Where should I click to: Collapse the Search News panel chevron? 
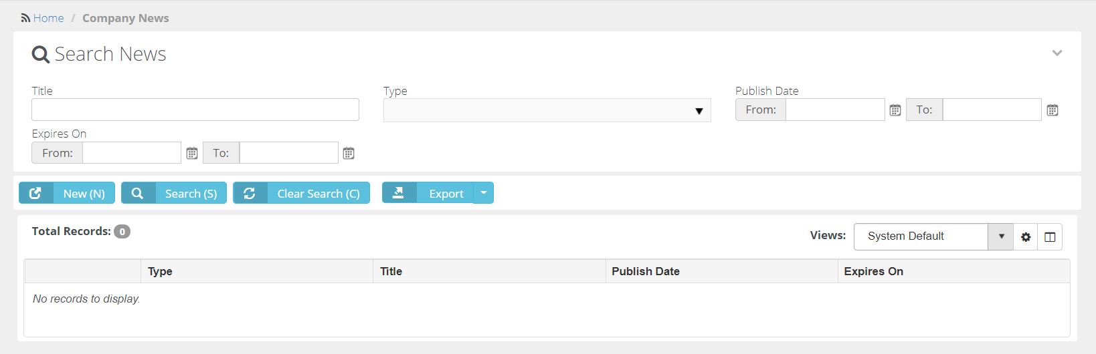tap(1057, 53)
